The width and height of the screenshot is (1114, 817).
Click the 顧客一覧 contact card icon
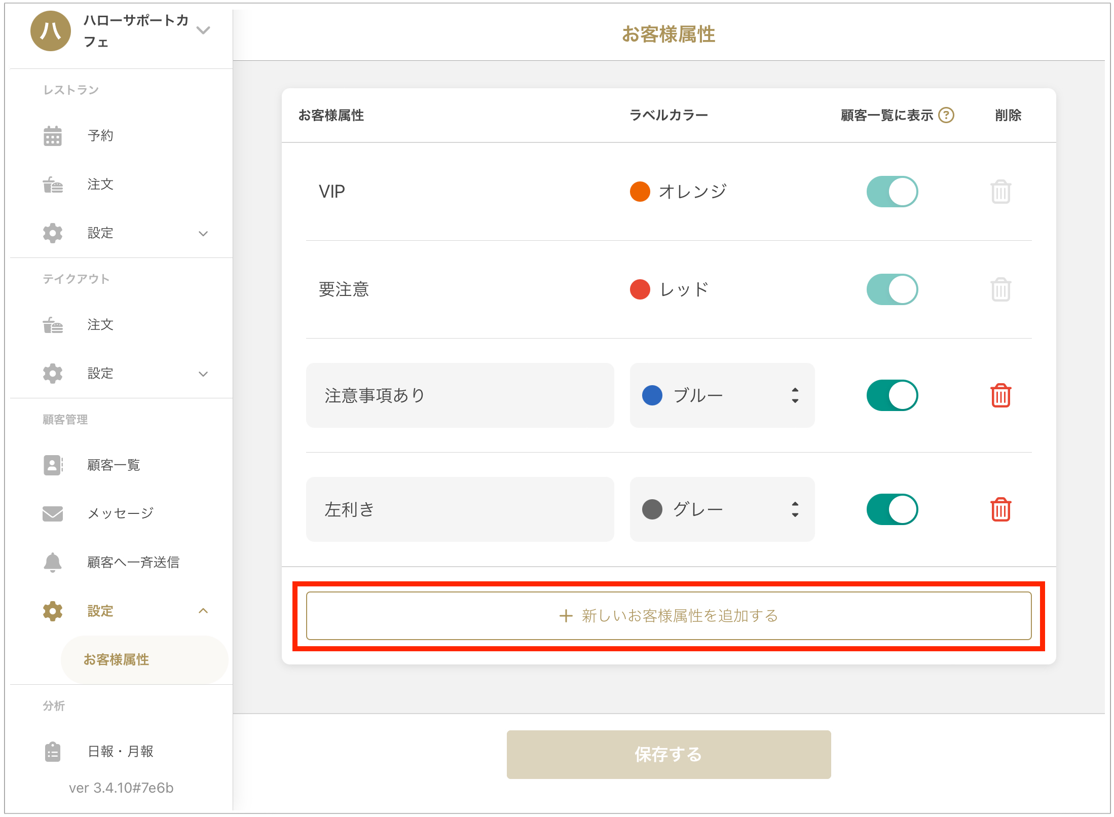(53, 465)
